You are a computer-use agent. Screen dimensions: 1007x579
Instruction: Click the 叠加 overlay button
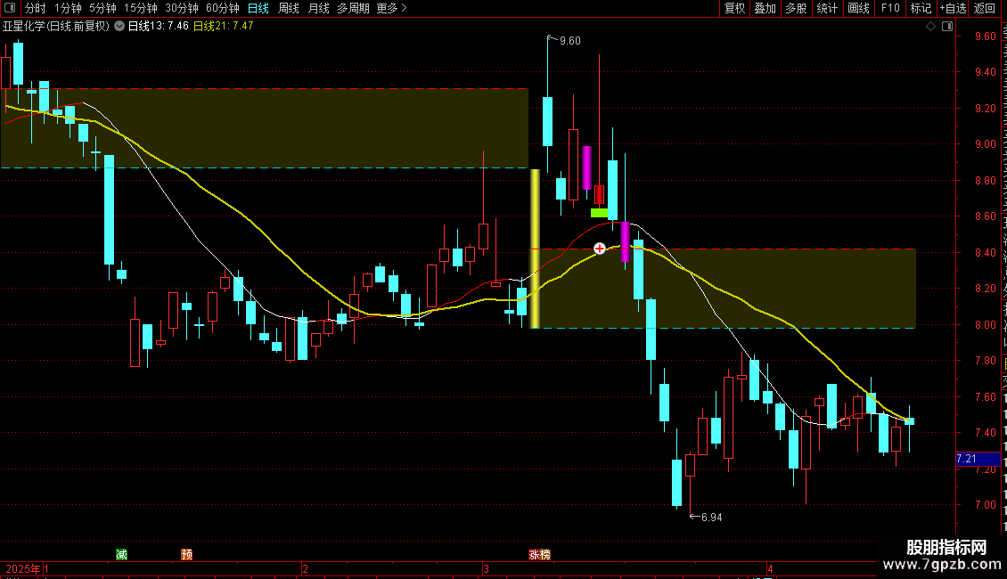pyautogui.click(x=765, y=8)
